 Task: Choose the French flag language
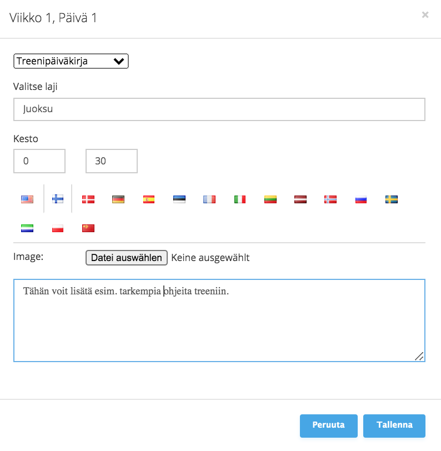(209, 199)
